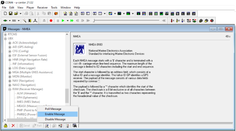Open the playback speed dropdown arrow
236x131 pixels.
pyautogui.click(x=67, y=21)
